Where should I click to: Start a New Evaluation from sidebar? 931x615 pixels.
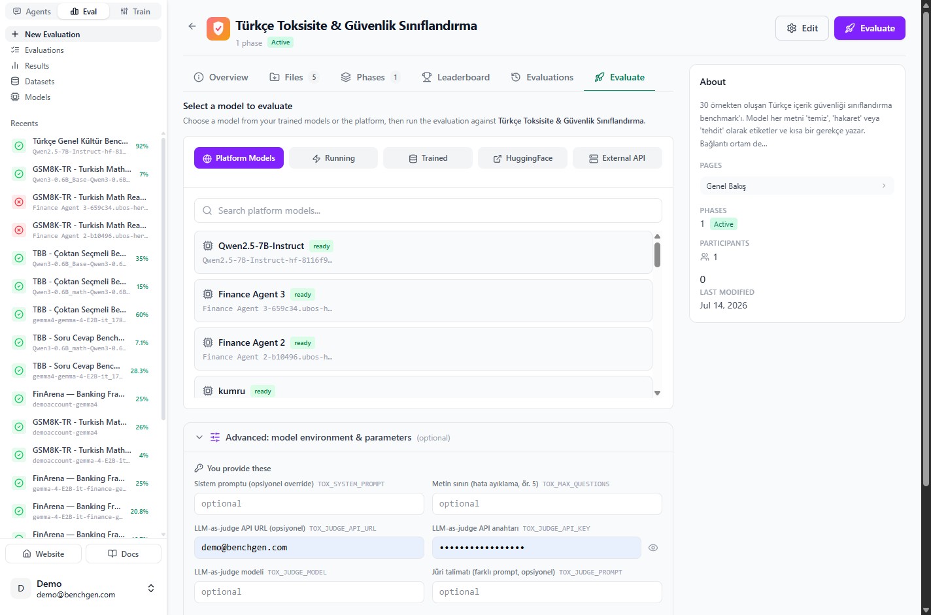pyautogui.click(x=83, y=34)
